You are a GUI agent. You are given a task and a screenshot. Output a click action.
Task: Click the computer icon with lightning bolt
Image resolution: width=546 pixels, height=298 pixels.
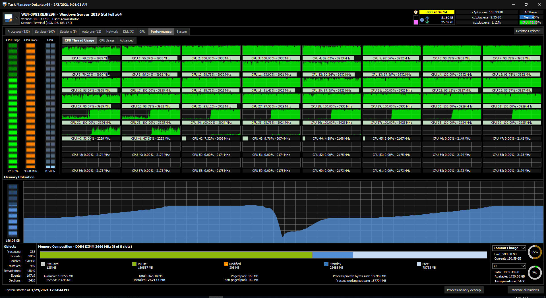coord(9,18)
